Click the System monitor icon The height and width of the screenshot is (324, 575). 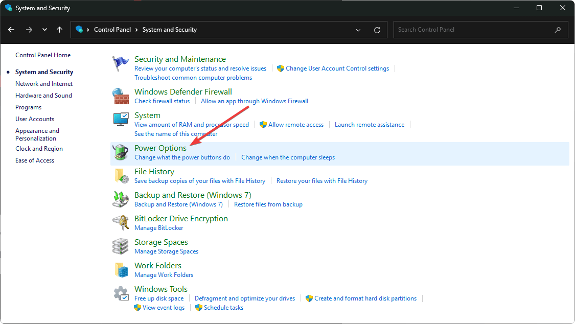(121, 120)
